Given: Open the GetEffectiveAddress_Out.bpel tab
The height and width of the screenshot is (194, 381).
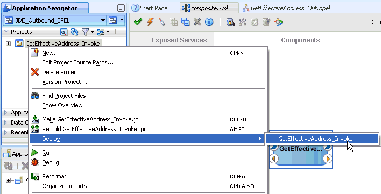Looking at the screenshot, I should click(x=286, y=8).
